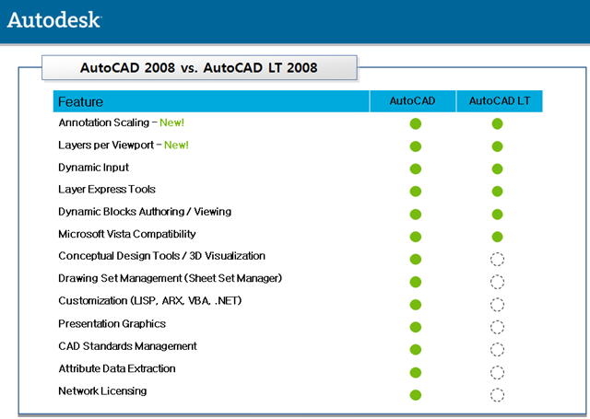Click AutoCAD LT empty circle for Presentation Graphics
The width and height of the screenshot is (590, 419).
coord(497,327)
